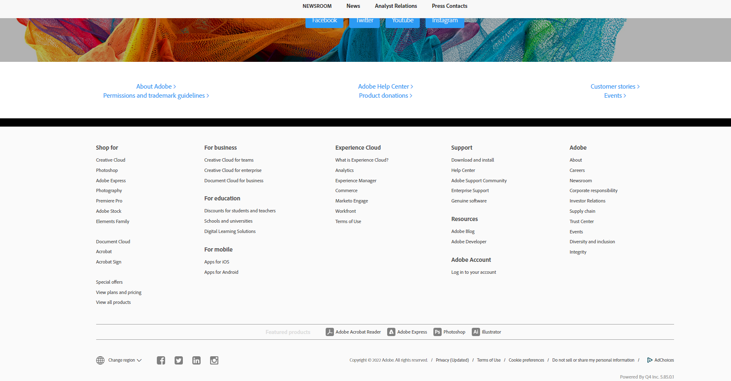Open Privacy (Updated) in the footer

coord(452,360)
